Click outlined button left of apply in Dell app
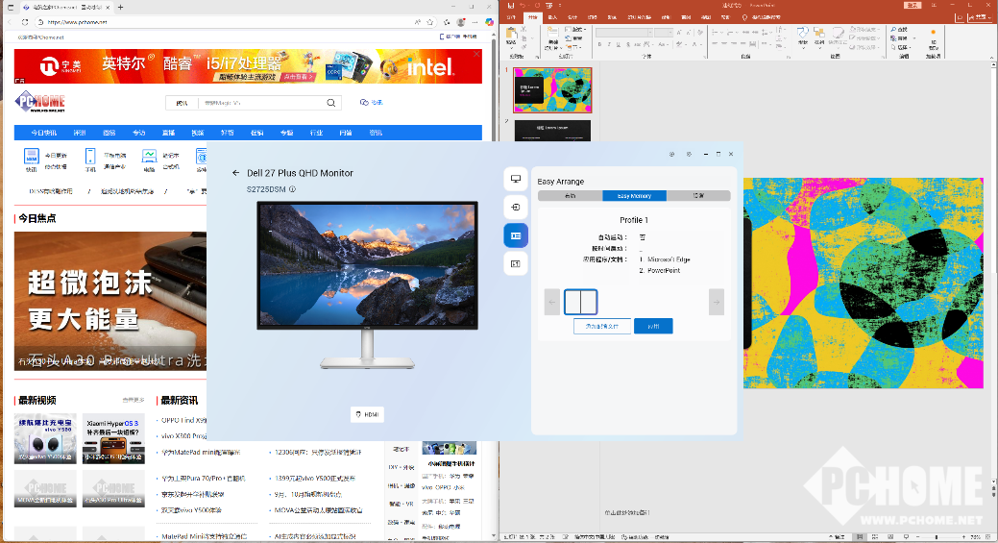The width and height of the screenshot is (998, 543). [602, 326]
